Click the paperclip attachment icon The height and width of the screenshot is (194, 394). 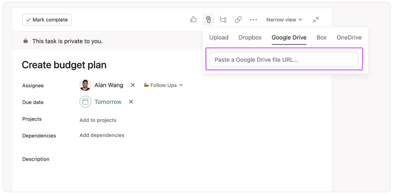(x=208, y=20)
